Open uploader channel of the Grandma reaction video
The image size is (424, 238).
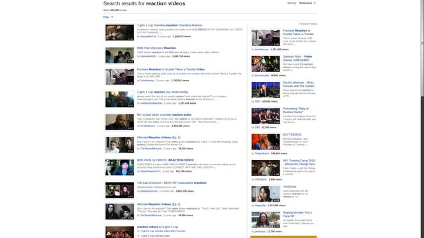(x=148, y=36)
